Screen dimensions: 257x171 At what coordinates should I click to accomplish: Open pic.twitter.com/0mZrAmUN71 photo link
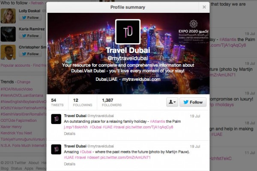coord(126,157)
